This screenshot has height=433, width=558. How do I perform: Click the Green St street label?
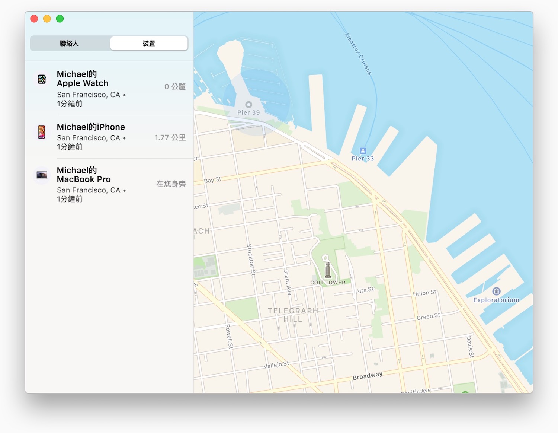point(428,316)
